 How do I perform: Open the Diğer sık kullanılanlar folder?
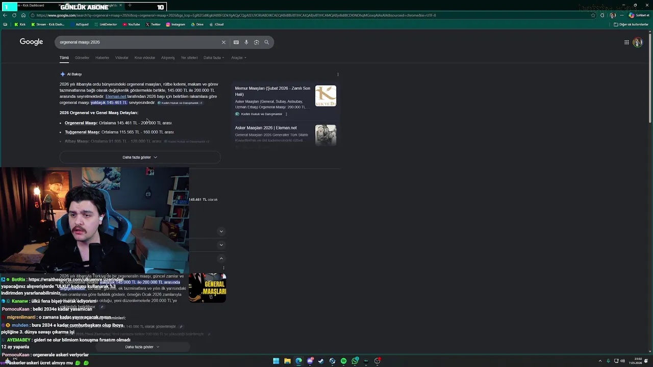click(631, 24)
